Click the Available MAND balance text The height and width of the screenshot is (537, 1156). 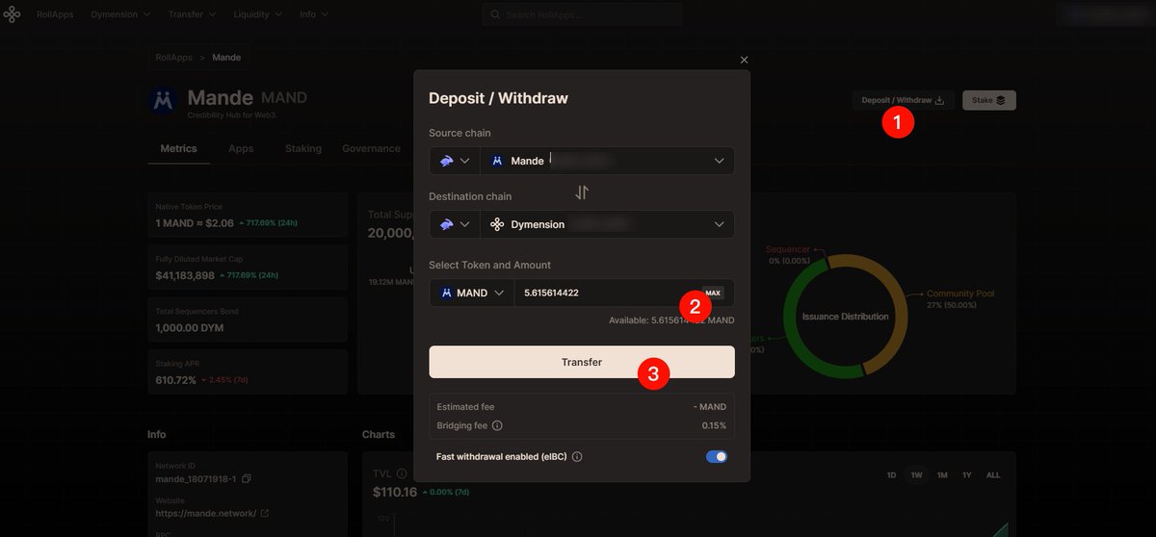click(x=671, y=320)
